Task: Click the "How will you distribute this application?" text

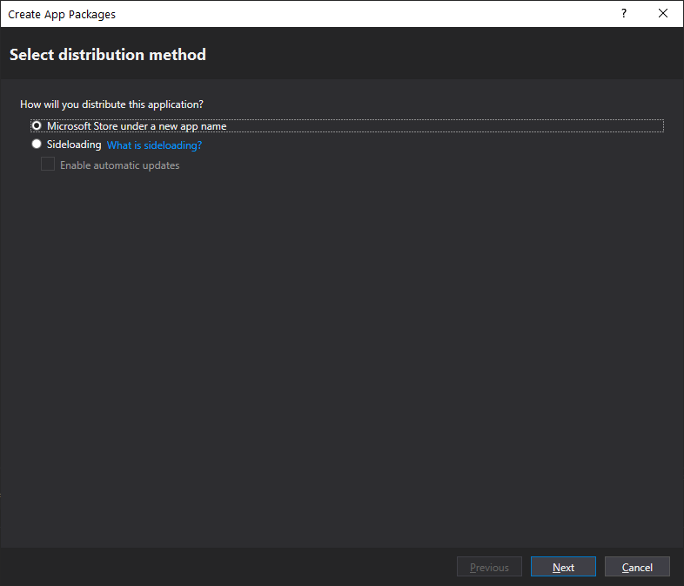Action: (x=111, y=104)
